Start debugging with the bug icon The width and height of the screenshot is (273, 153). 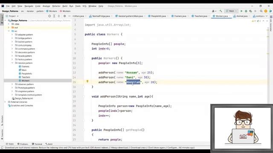[x=246, y=11]
